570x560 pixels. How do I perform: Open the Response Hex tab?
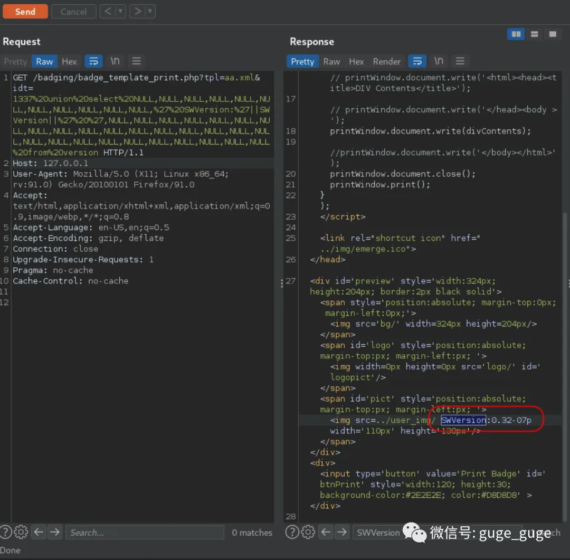356,61
